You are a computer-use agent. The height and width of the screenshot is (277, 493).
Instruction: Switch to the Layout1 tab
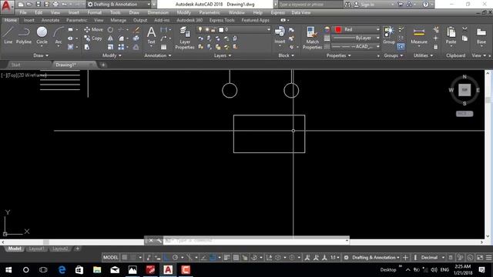pyautogui.click(x=36, y=249)
